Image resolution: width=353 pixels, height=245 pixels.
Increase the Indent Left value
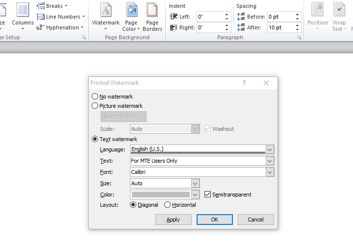[x=227, y=15]
